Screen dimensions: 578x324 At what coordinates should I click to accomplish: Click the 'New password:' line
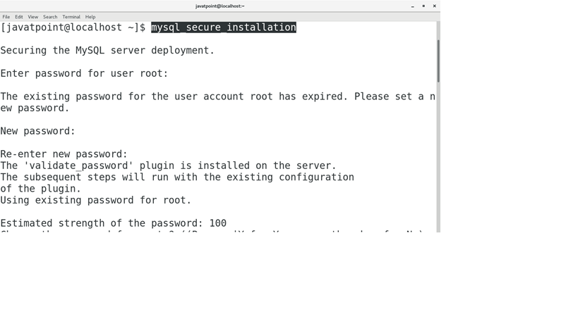(x=37, y=131)
